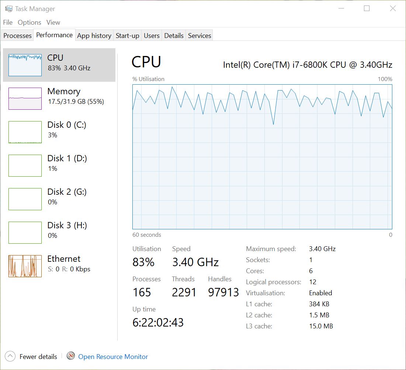
Task: Switch to the Details tab
Action: click(x=174, y=36)
